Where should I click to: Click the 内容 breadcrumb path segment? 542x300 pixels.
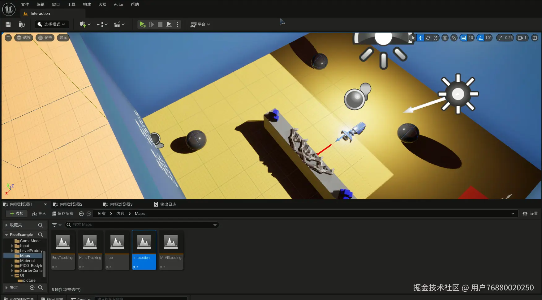(120, 214)
